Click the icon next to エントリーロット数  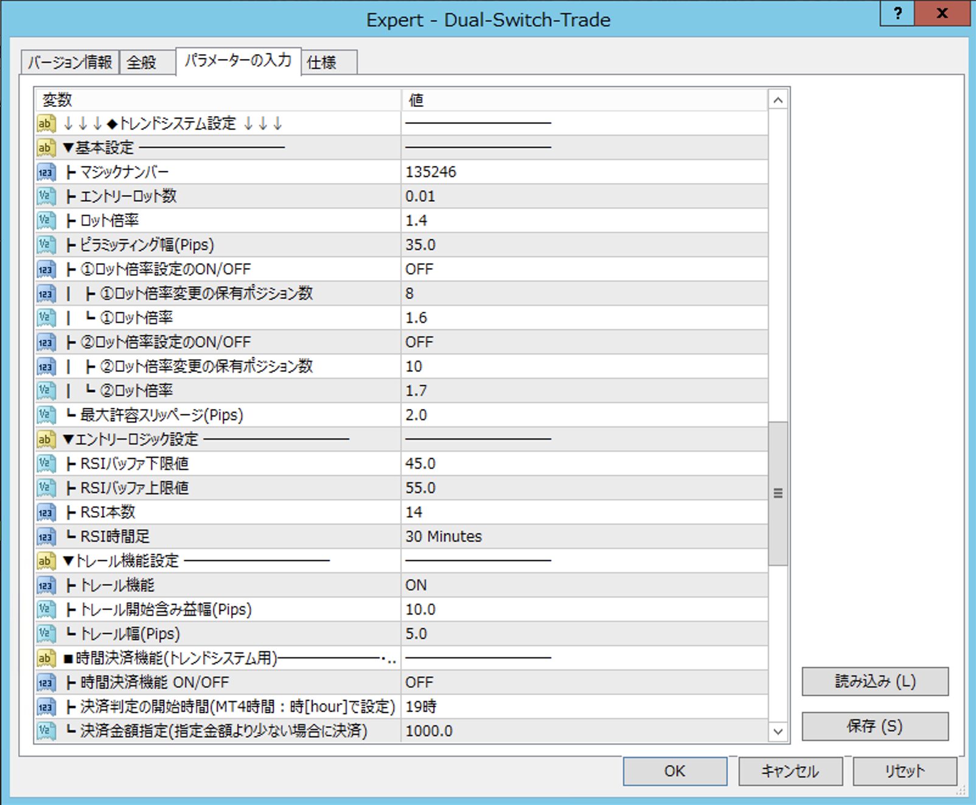pyautogui.click(x=46, y=196)
